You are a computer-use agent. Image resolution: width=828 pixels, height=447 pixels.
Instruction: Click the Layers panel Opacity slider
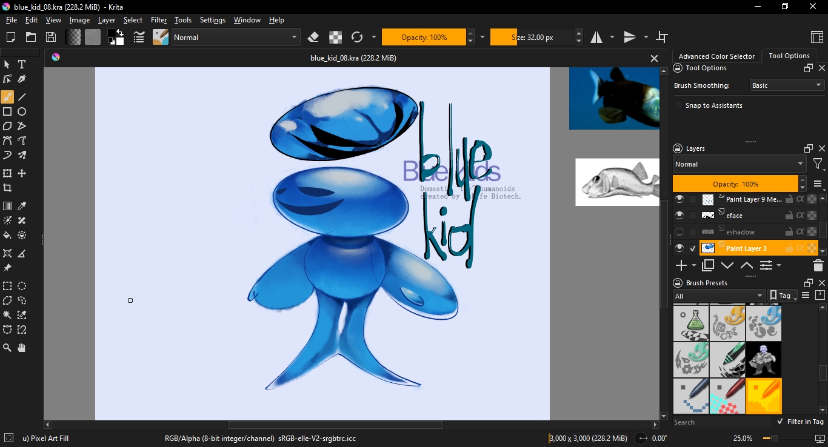735,184
